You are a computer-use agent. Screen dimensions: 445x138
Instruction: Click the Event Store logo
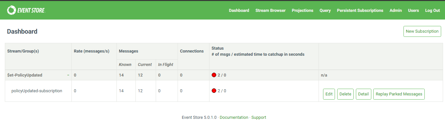[x=26, y=10]
